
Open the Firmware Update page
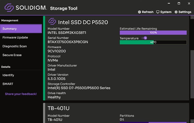click(15, 38)
